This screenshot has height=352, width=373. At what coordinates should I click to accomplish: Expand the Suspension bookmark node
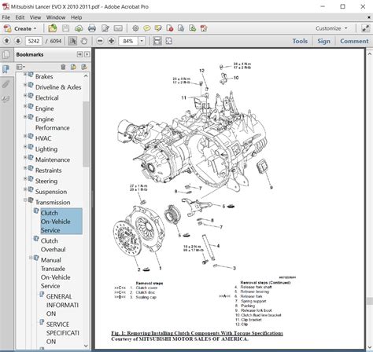click(x=25, y=189)
